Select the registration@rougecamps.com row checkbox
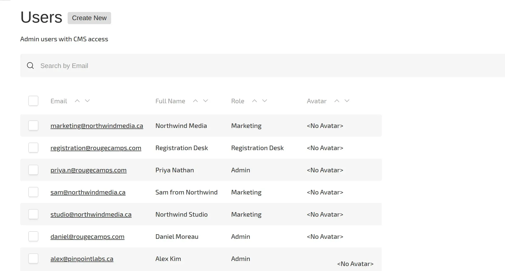The height and width of the screenshot is (271, 505). (33, 148)
